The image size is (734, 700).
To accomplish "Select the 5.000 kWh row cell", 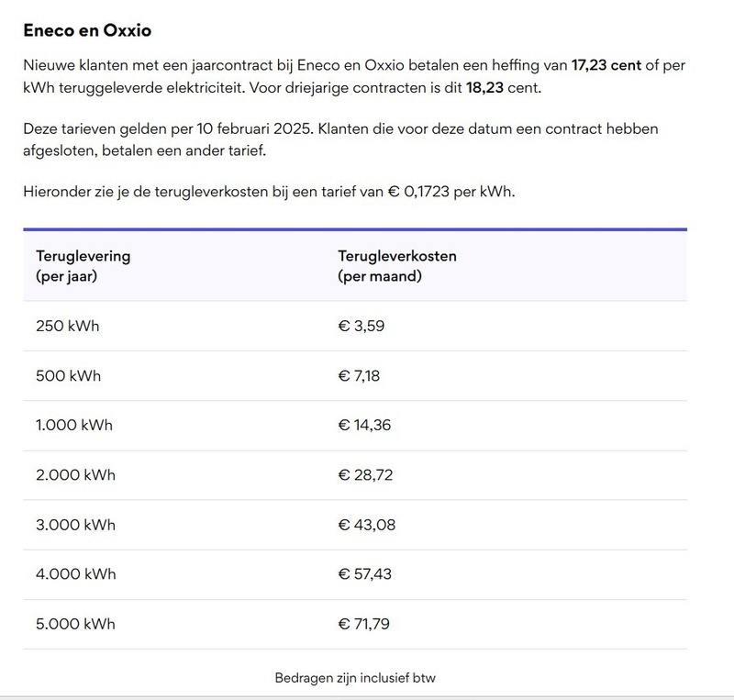I will pyautogui.click(x=75, y=625).
